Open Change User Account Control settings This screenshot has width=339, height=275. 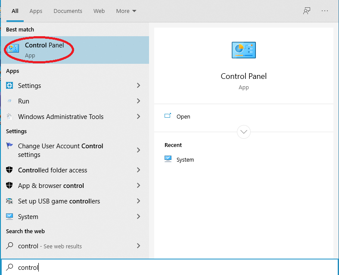point(75,150)
